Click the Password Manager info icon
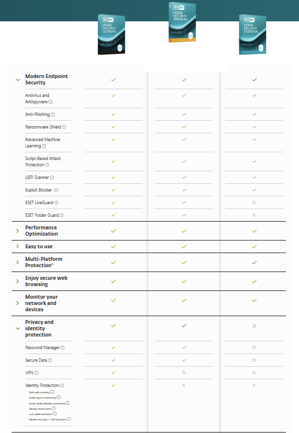This screenshot has width=299, height=433. click(63, 348)
